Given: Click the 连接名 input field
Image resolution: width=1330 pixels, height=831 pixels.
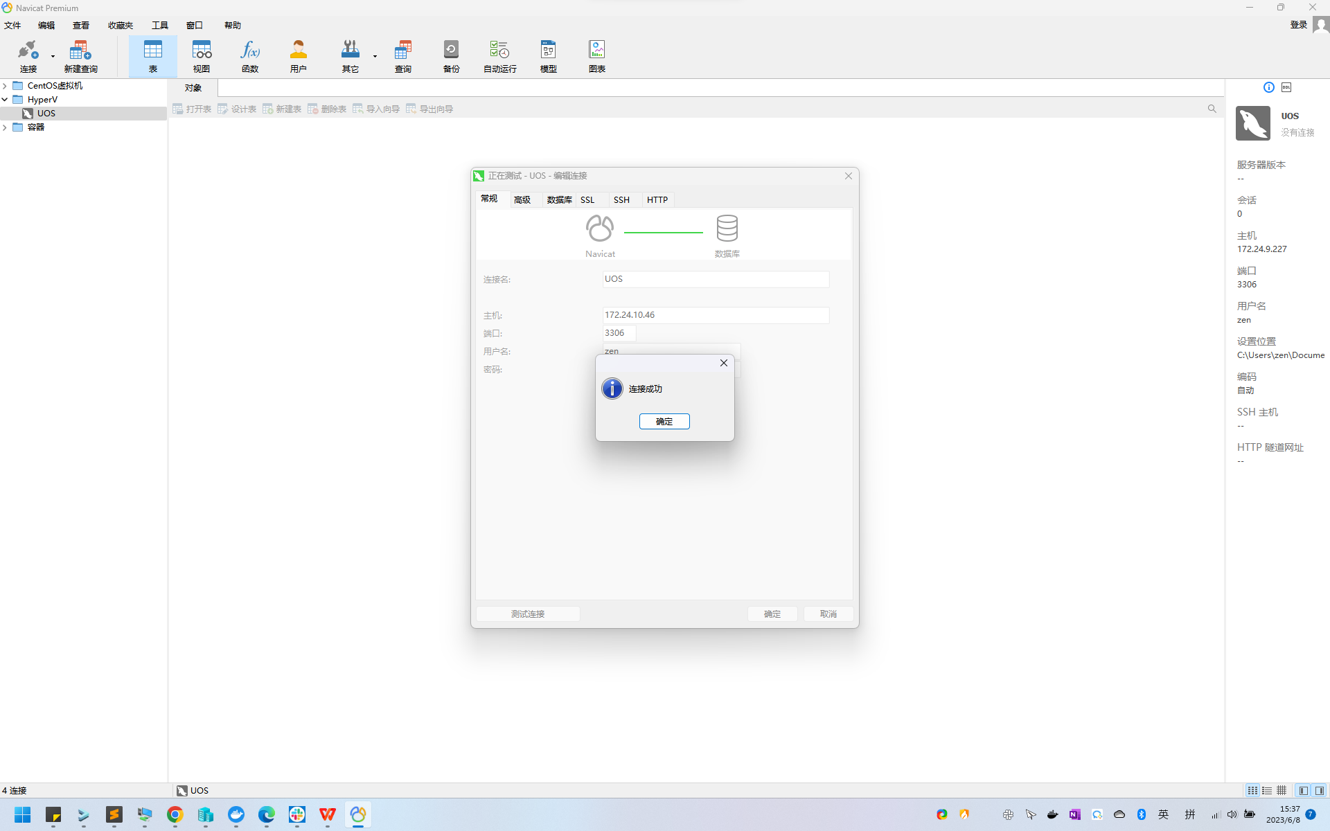Looking at the screenshot, I should (716, 279).
